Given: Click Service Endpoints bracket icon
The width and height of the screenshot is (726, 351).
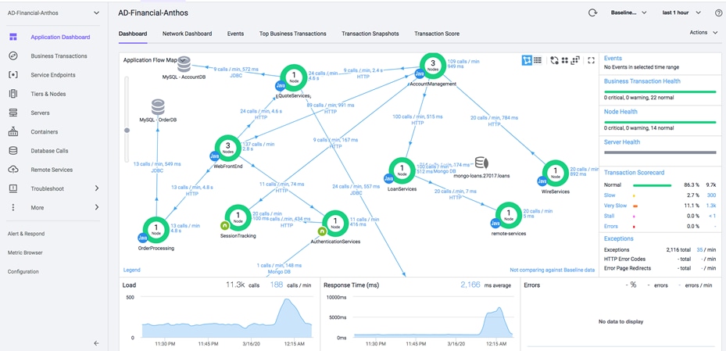Looking at the screenshot, I should (x=13, y=75).
